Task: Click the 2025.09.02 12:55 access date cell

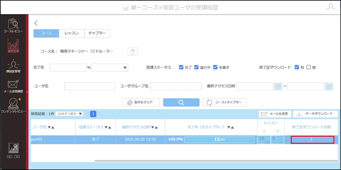Action: click(x=140, y=140)
